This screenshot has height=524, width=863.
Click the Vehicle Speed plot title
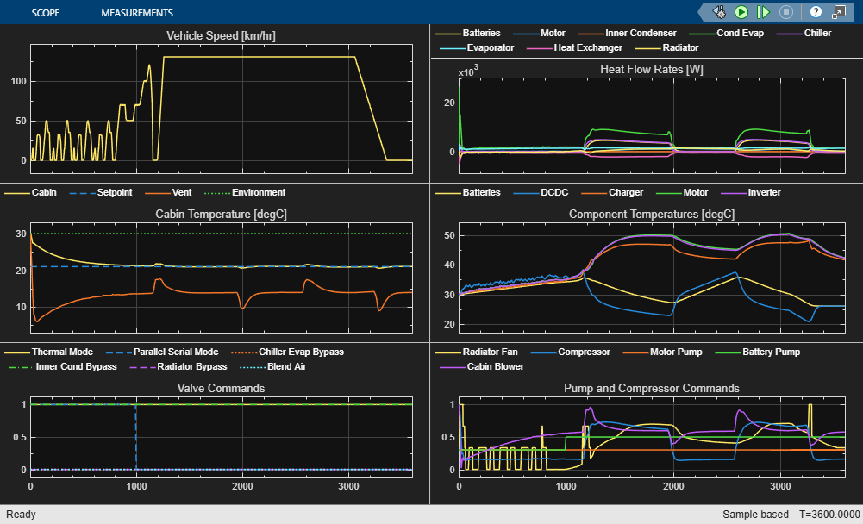[x=221, y=35]
